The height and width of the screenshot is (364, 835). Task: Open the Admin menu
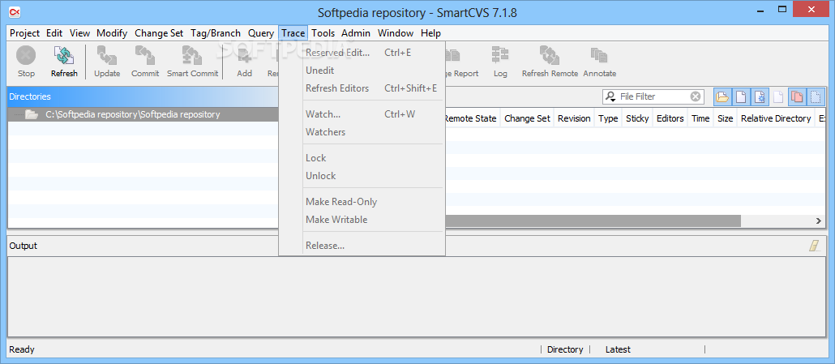point(356,33)
